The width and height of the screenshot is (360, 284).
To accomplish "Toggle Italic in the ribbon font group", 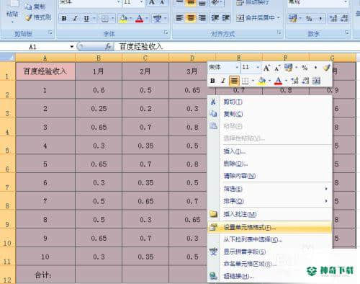I will 76,18.
